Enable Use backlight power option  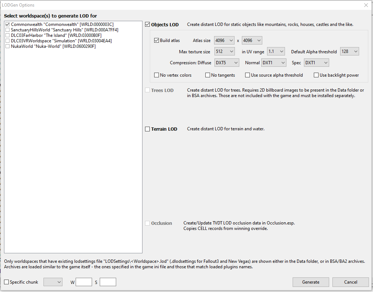coord(316,75)
